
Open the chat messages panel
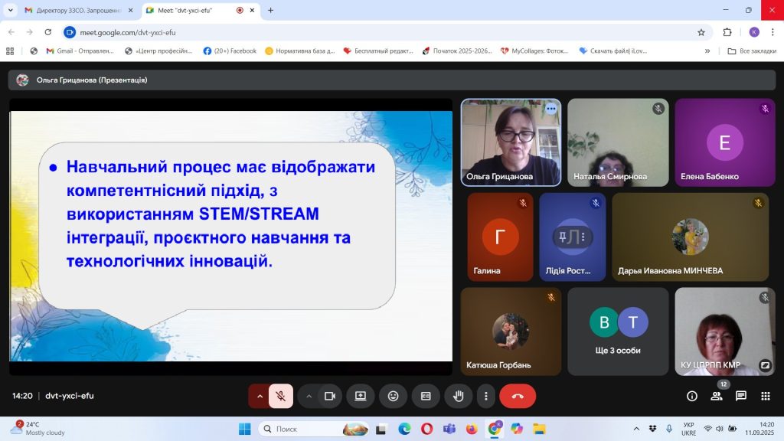click(741, 396)
